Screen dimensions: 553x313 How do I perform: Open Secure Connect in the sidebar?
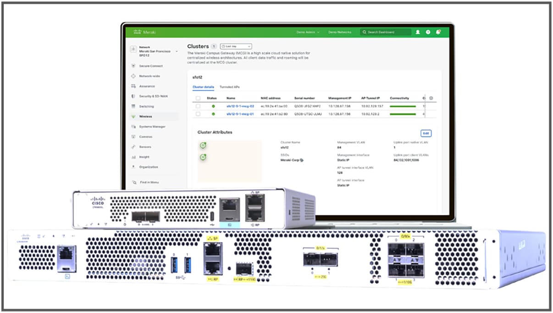tap(151, 66)
